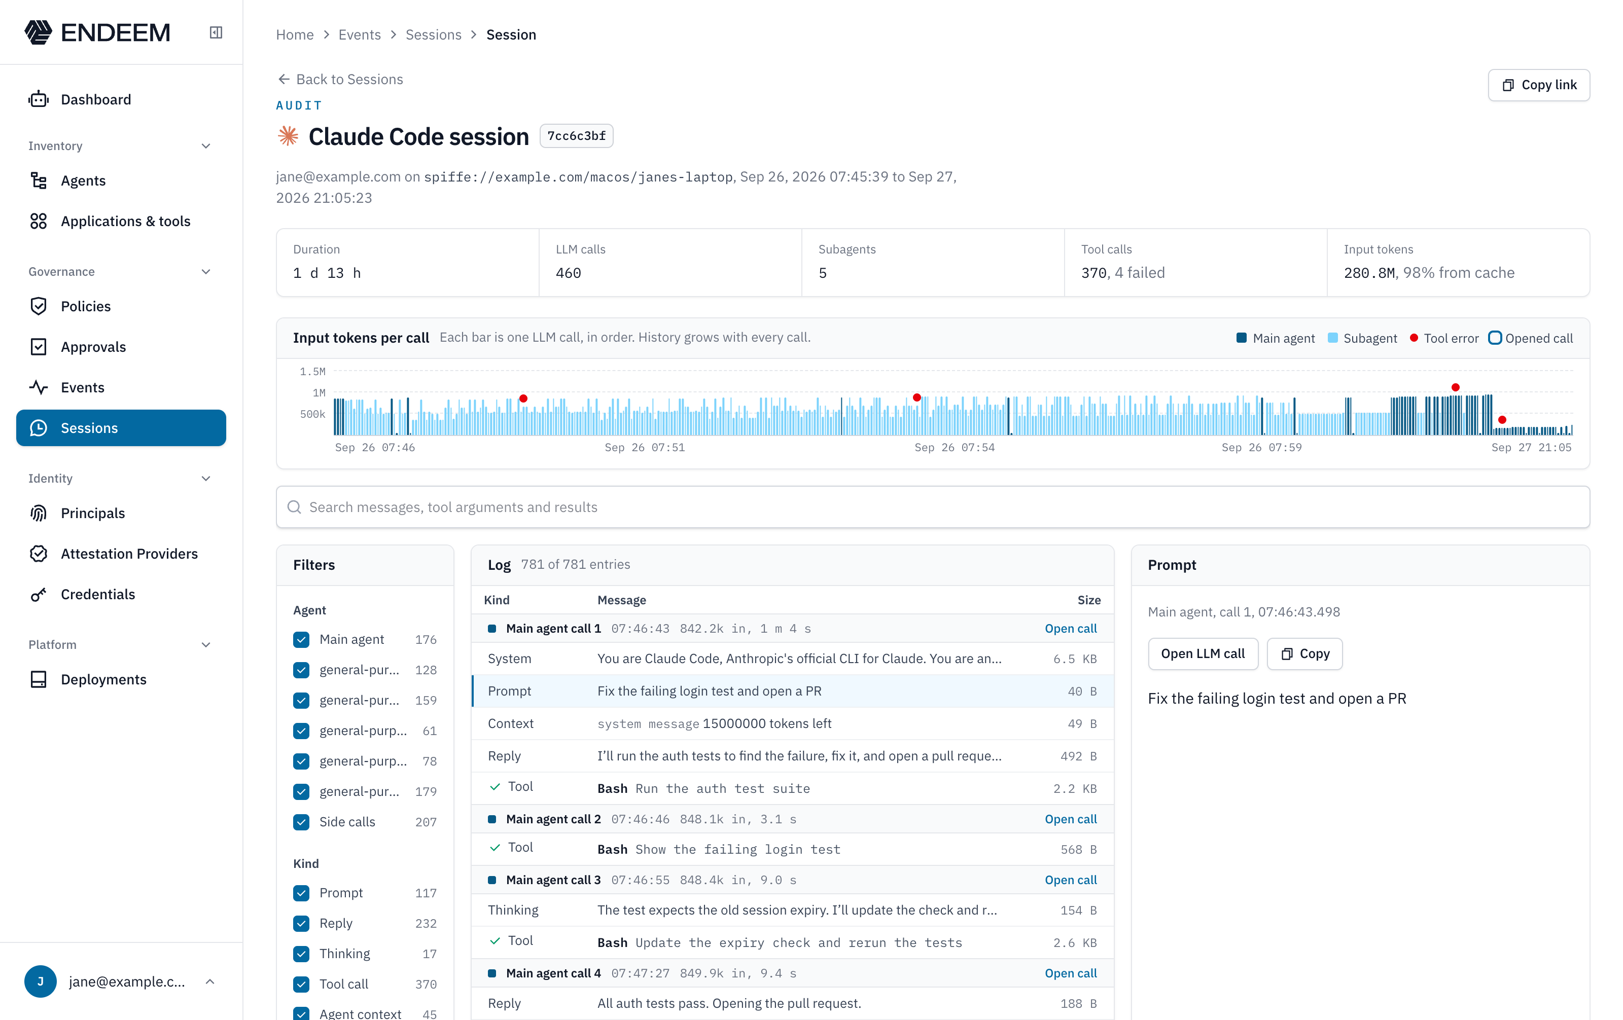Screen dimensions: 1623x1020
Task: Open the Agents page
Action: tap(121, 180)
